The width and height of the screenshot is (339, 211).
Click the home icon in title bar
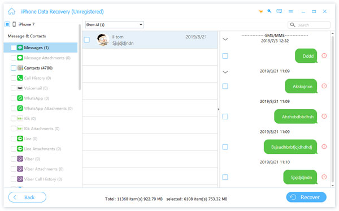click(12, 11)
